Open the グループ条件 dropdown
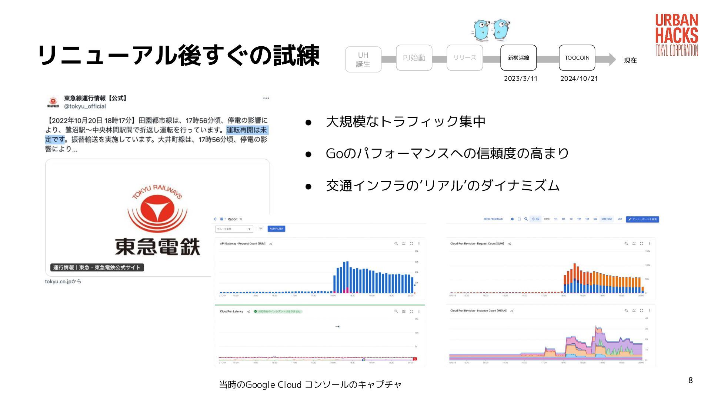 click(234, 229)
